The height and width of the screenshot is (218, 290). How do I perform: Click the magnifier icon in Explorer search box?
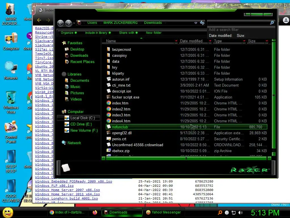click(272, 23)
